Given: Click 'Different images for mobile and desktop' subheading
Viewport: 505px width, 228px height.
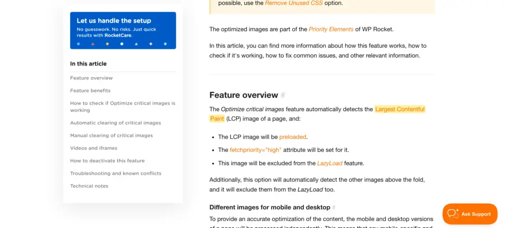Looking at the screenshot, I should 270,207.
